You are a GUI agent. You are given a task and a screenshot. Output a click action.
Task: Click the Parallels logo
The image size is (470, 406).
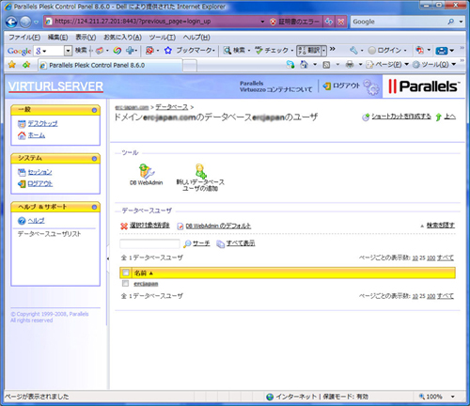(x=424, y=86)
